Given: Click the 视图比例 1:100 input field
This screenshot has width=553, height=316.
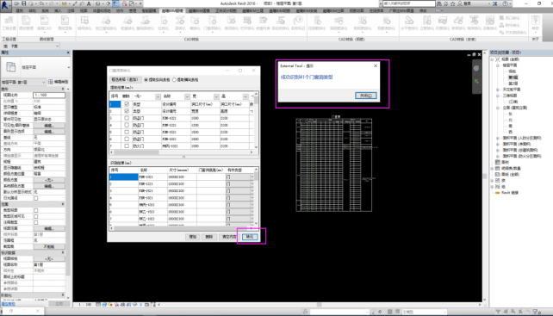Looking at the screenshot, I should click(49, 95).
